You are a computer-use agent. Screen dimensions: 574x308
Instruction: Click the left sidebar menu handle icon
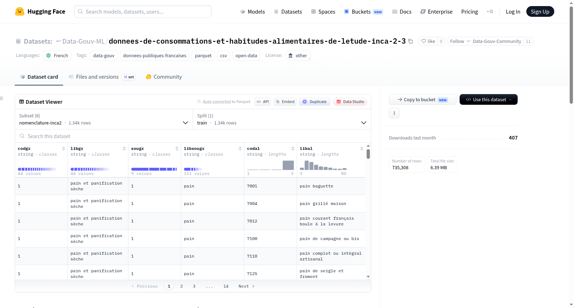[1, 98]
